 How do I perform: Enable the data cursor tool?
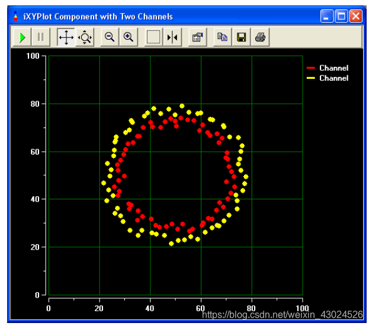pos(172,37)
